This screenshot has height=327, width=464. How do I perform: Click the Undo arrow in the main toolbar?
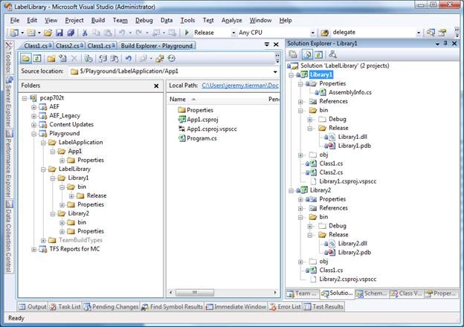click(x=122, y=33)
